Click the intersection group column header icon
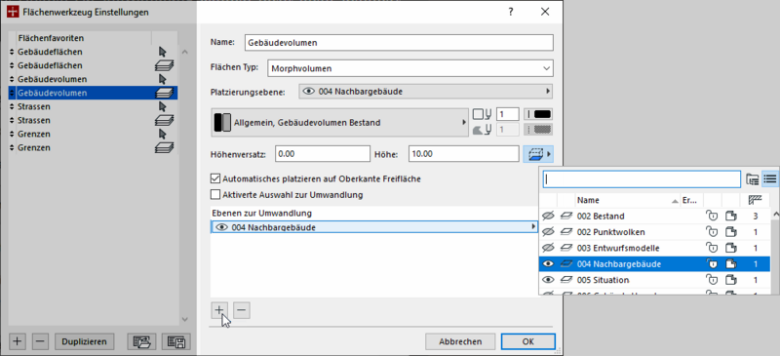 coord(755,200)
